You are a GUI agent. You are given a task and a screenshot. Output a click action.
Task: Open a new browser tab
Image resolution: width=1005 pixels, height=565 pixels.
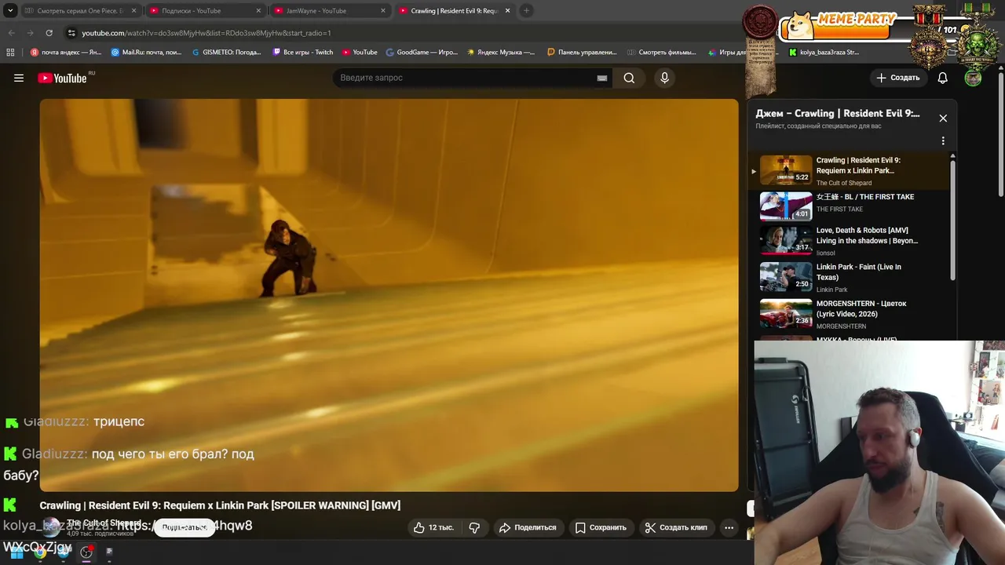point(527,11)
